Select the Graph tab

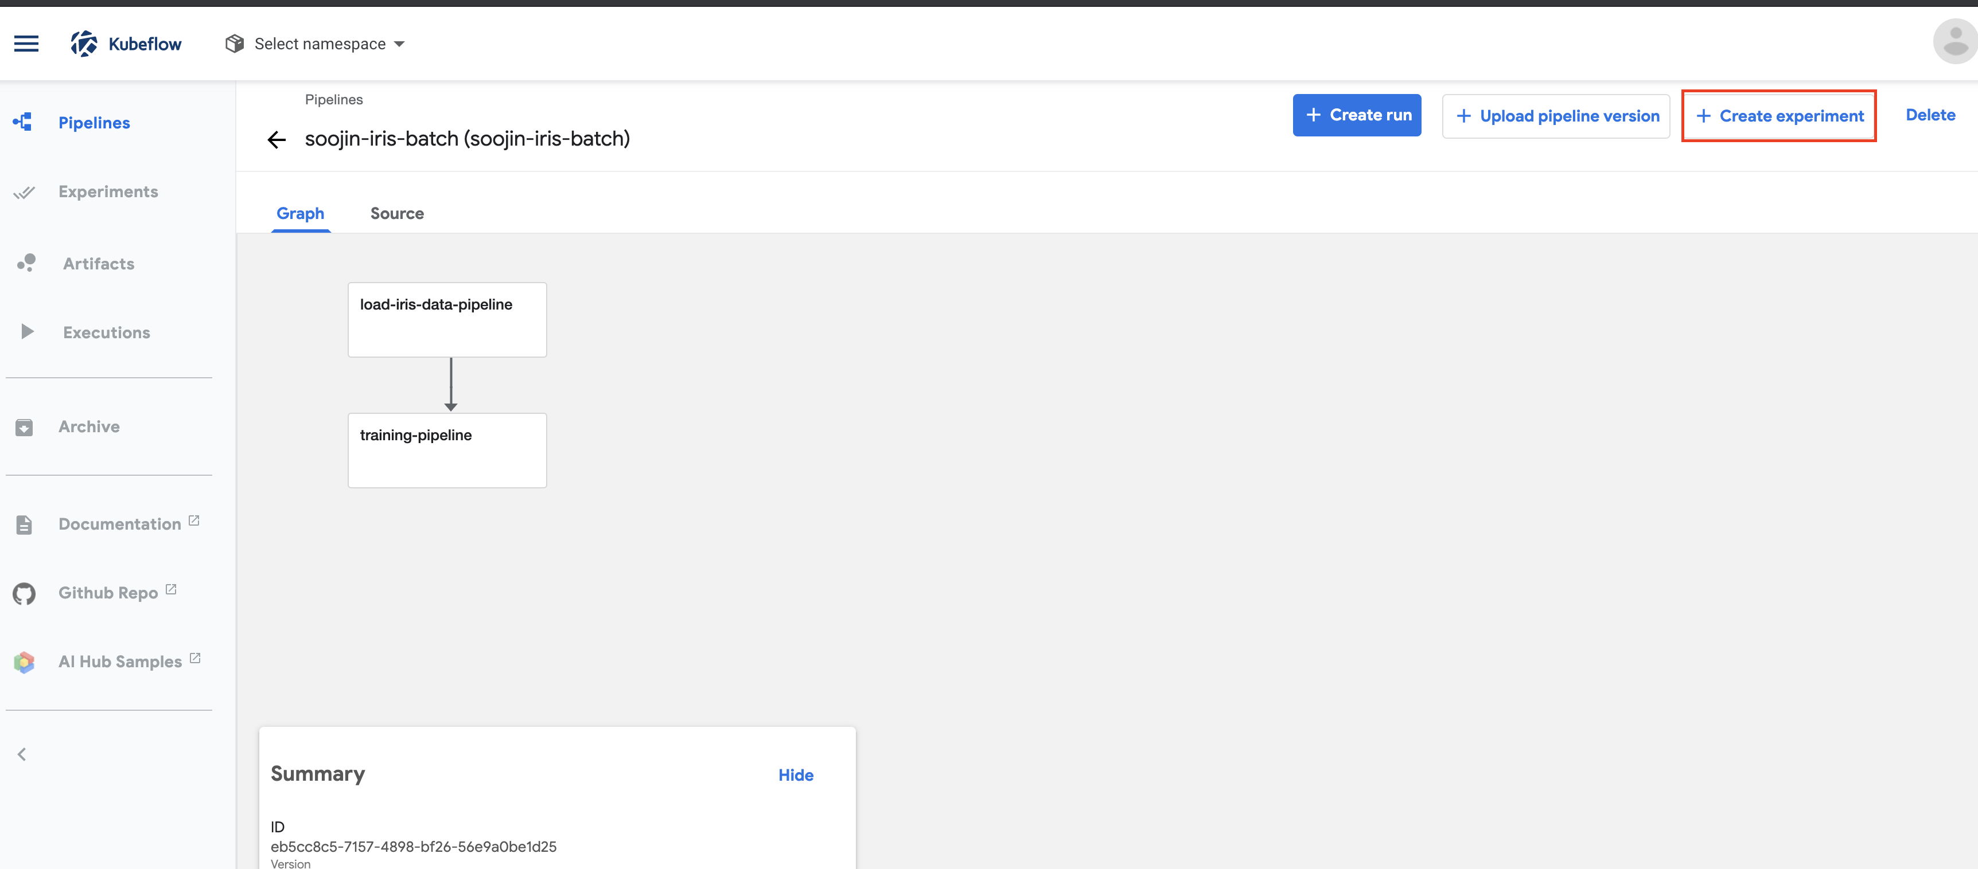coord(300,213)
